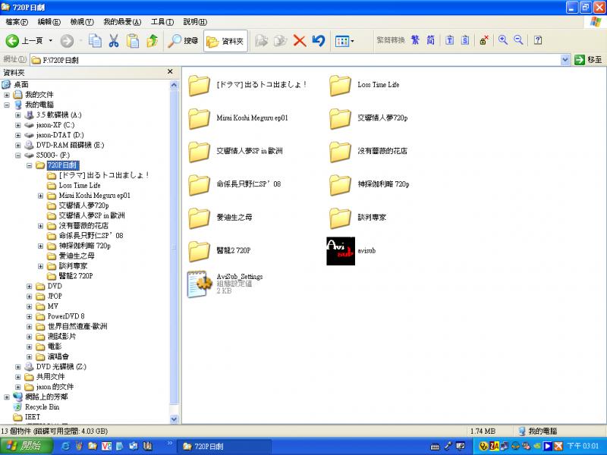The width and height of the screenshot is (607, 455).
Task: Select 命係長只野仁SP' 08 folder icon
Action: coord(199,184)
